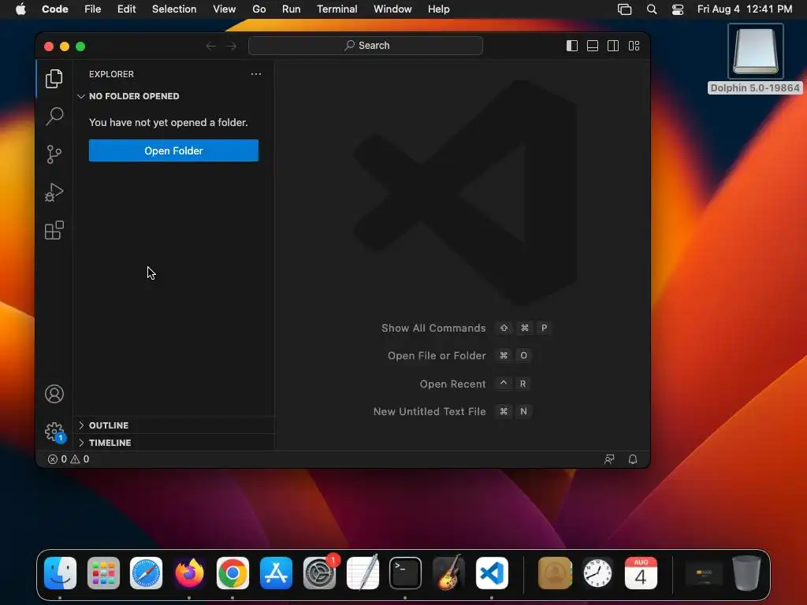Open Visual Studio Code from the Dock
807x605 pixels.
click(492, 573)
